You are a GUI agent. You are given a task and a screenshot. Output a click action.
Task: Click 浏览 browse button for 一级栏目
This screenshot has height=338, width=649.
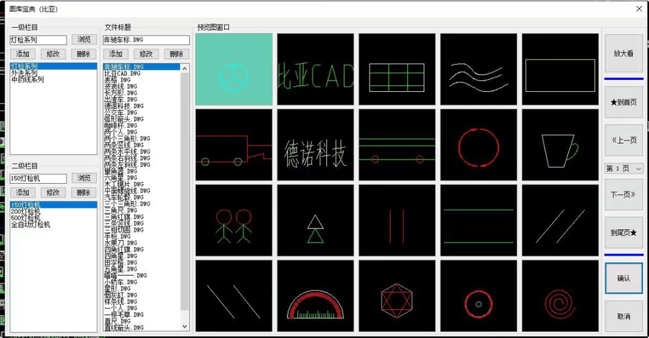[84, 40]
